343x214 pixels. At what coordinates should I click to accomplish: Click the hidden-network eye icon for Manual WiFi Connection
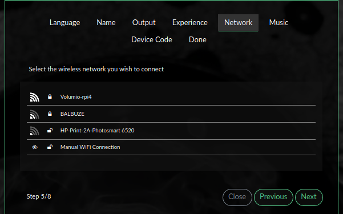[35, 147]
